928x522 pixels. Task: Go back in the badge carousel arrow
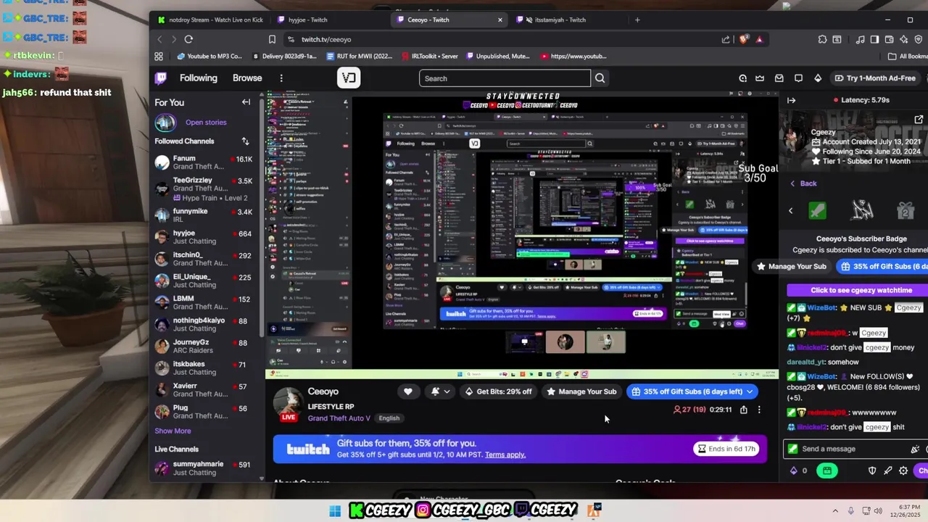pyautogui.click(x=791, y=211)
